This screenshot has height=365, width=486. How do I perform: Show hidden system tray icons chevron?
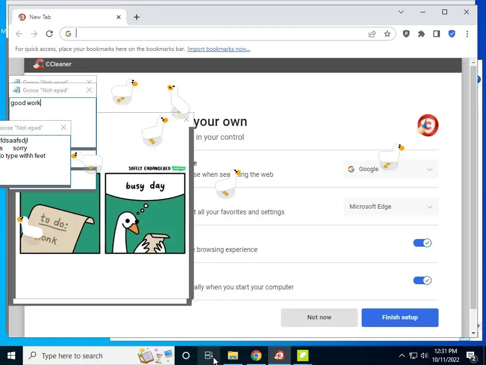tap(402, 355)
